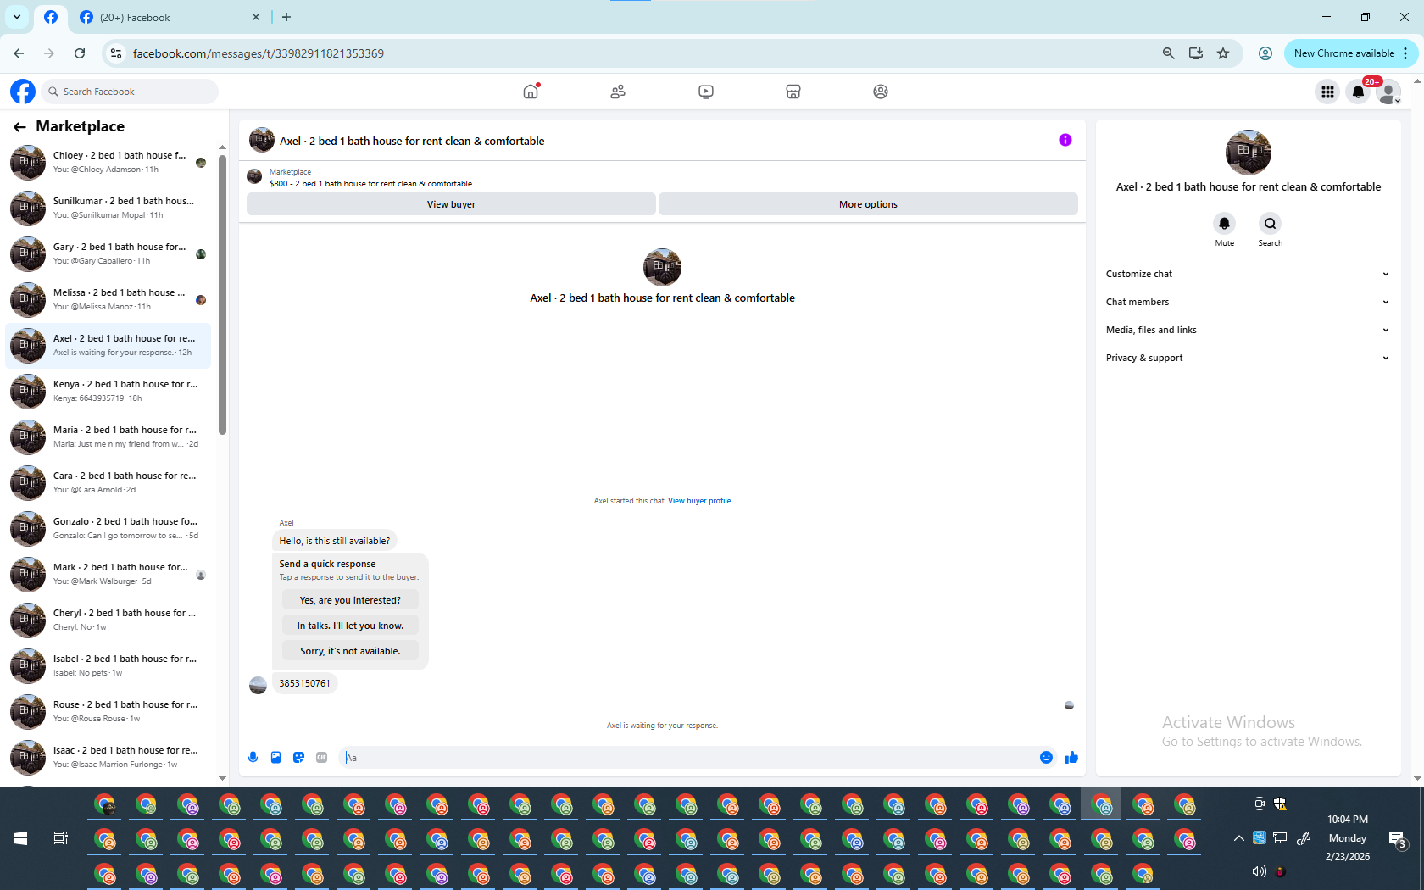
Task: Open Cara conversation in the list
Action: [x=108, y=482]
